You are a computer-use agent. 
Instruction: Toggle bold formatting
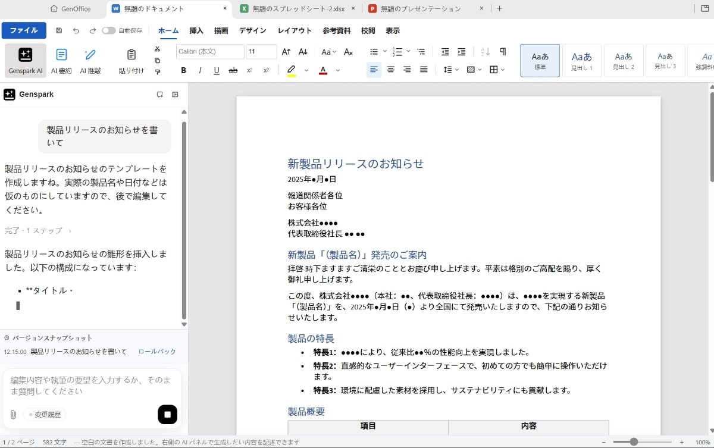tap(183, 70)
